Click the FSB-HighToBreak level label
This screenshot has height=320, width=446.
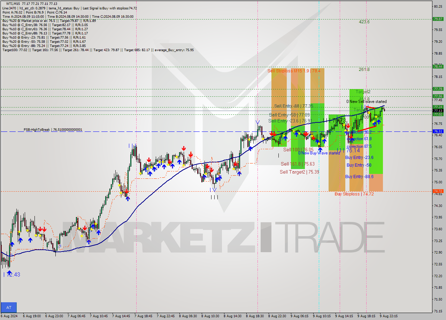(x=53, y=130)
